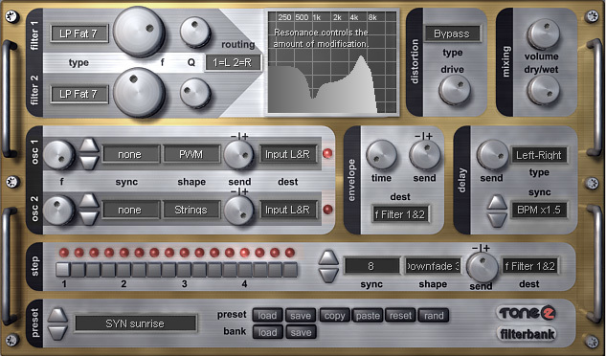The image size is (606, 356).
Task: Click the osc 1 frequency up arrow
Action: [x=89, y=145]
